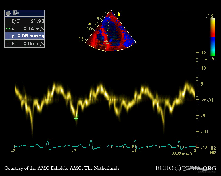Click the green crosshair velocity icon
This screenshot has height=176, width=221.
tap(8, 29)
